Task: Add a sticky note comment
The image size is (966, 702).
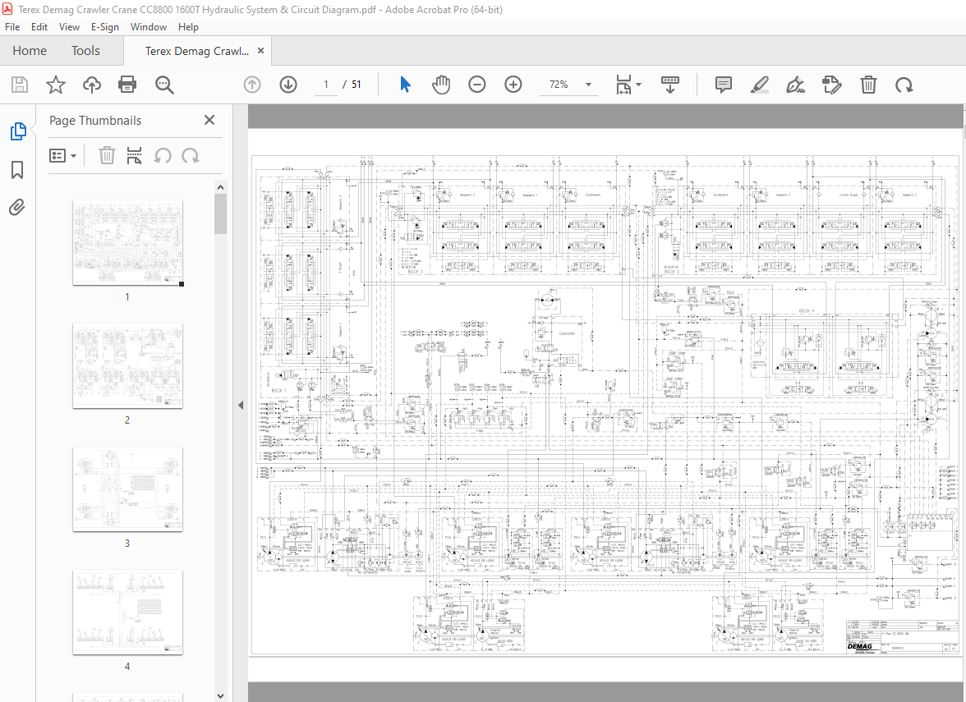Action: click(723, 85)
